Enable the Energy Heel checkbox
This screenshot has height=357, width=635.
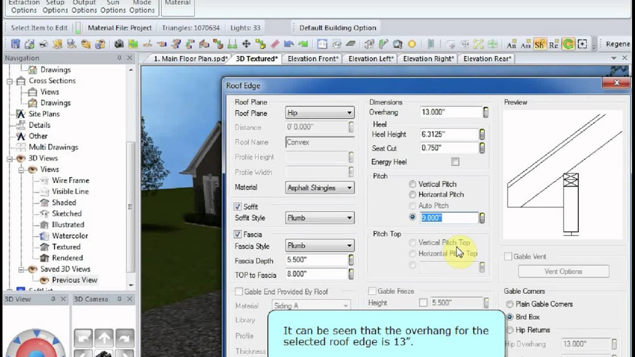(x=455, y=162)
